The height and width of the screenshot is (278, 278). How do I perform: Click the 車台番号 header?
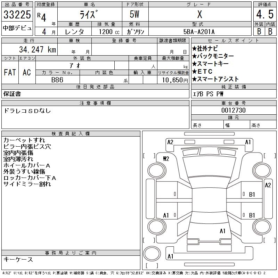pyautogui.click(x=234, y=103)
